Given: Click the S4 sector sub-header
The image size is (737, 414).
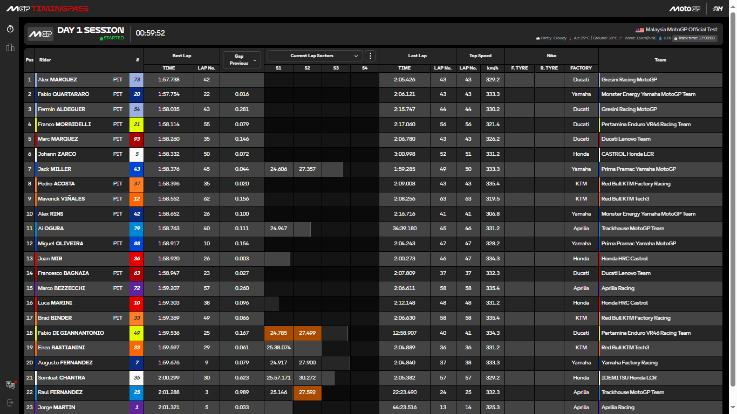Looking at the screenshot, I should (x=365, y=68).
